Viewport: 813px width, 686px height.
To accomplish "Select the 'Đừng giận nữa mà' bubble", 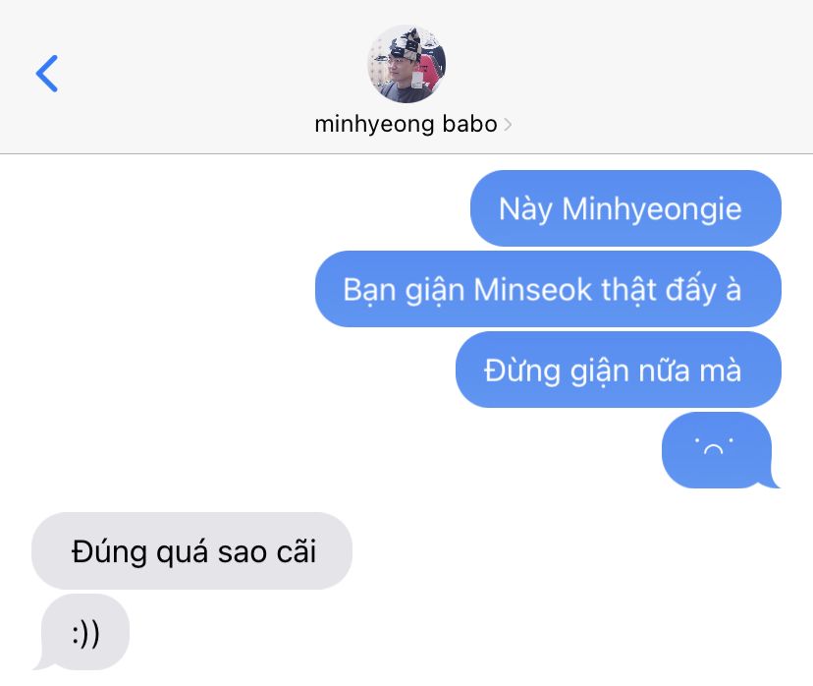I will coord(618,370).
